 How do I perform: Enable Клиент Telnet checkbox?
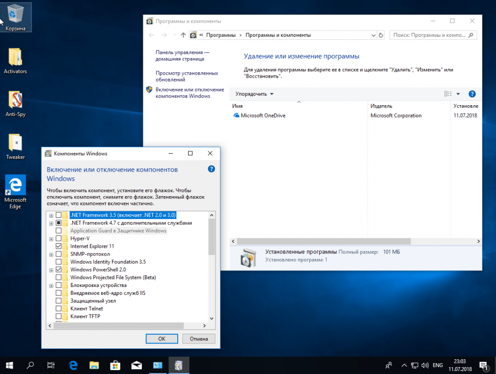point(58,309)
